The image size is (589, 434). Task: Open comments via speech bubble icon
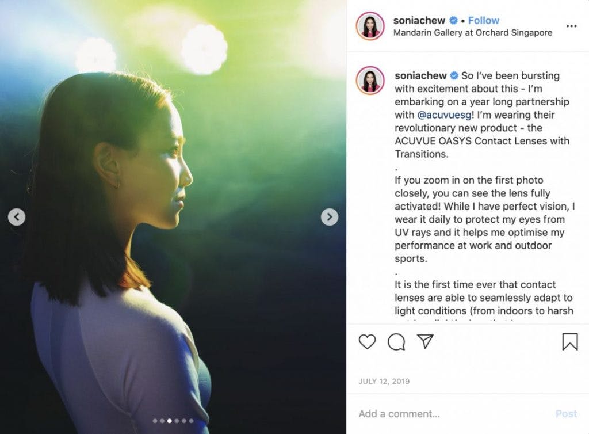pos(396,341)
